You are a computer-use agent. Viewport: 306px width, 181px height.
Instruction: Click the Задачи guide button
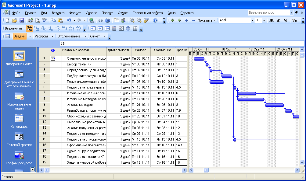pyautogui.click(x=20, y=36)
